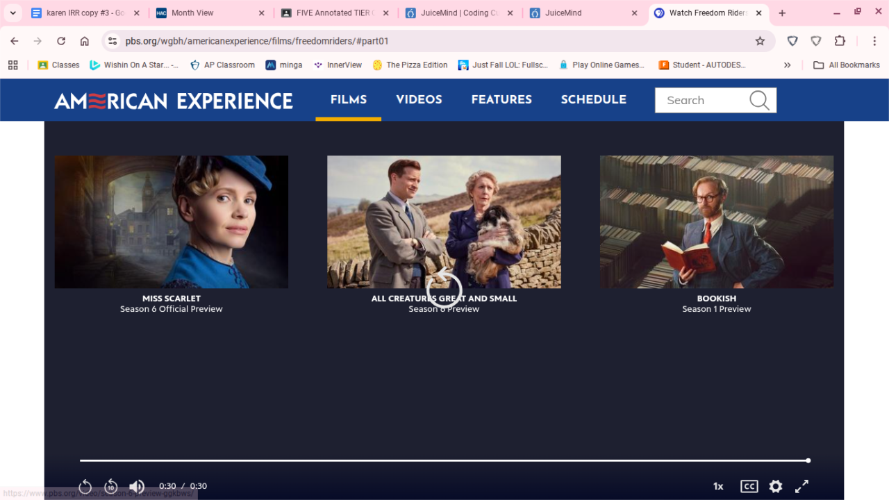Open The Pizza Edition bookmark

410,65
